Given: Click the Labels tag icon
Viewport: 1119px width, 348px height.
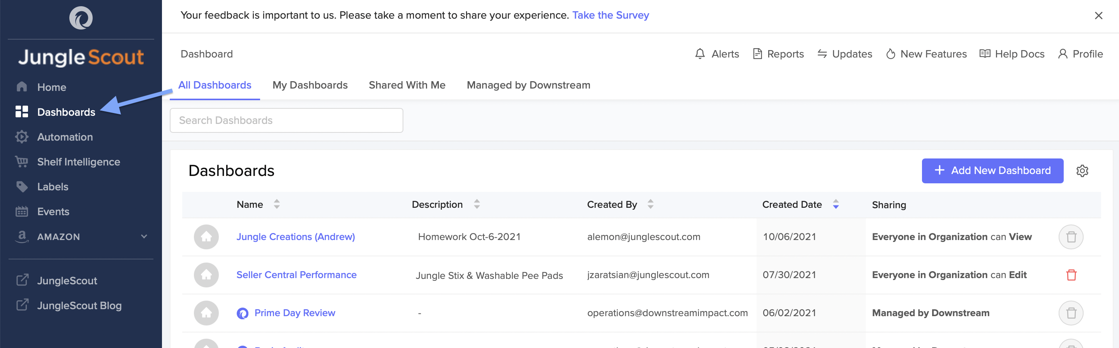Looking at the screenshot, I should [x=21, y=187].
